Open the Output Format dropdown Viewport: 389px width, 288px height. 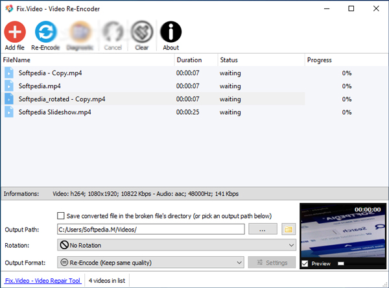point(150,263)
